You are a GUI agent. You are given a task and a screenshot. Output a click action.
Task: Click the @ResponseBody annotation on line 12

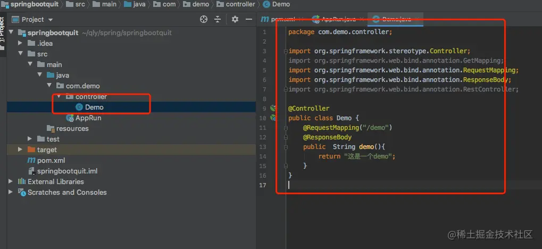point(327,137)
